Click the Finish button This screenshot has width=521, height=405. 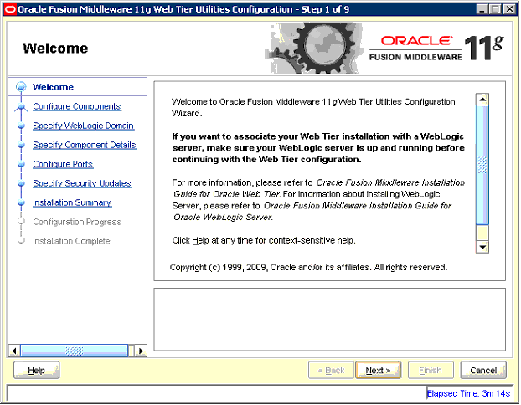[431, 370]
